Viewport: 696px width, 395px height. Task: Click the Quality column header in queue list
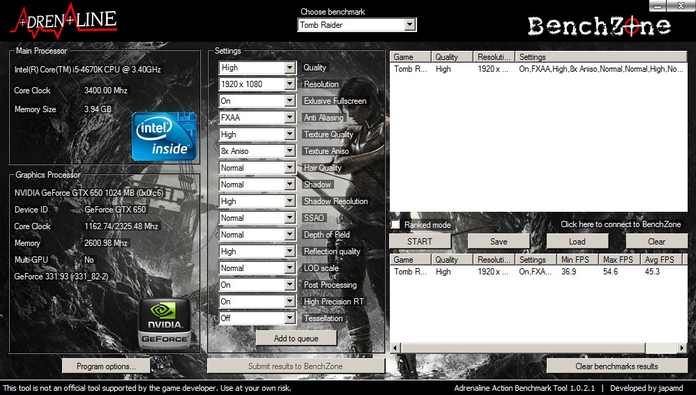coord(452,56)
